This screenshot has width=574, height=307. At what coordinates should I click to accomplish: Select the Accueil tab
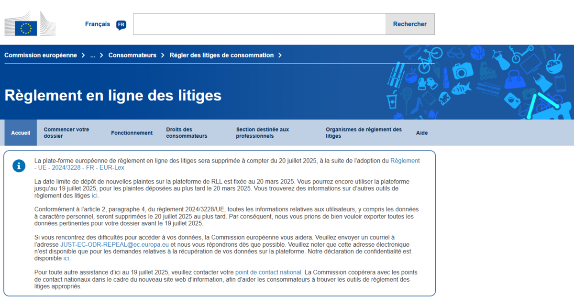(21, 133)
